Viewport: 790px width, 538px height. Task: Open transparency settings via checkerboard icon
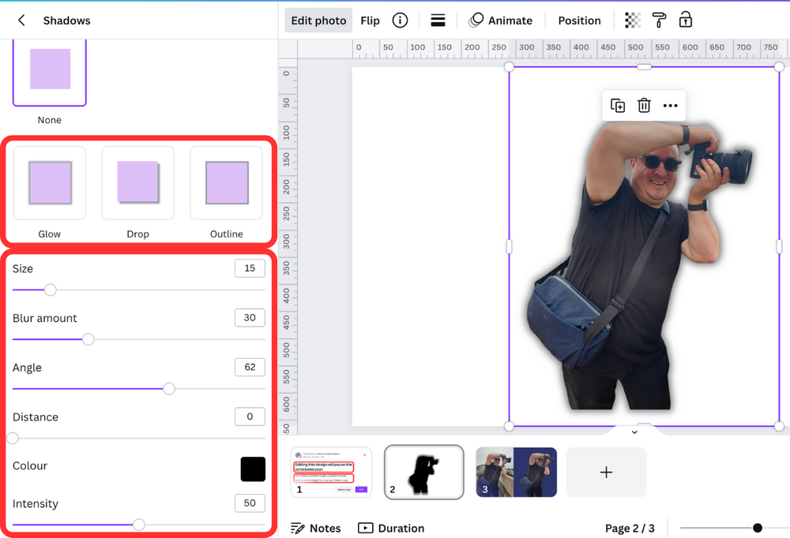(x=631, y=20)
